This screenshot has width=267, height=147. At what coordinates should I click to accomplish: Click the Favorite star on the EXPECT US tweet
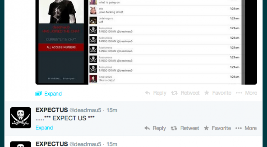(x=206, y=128)
